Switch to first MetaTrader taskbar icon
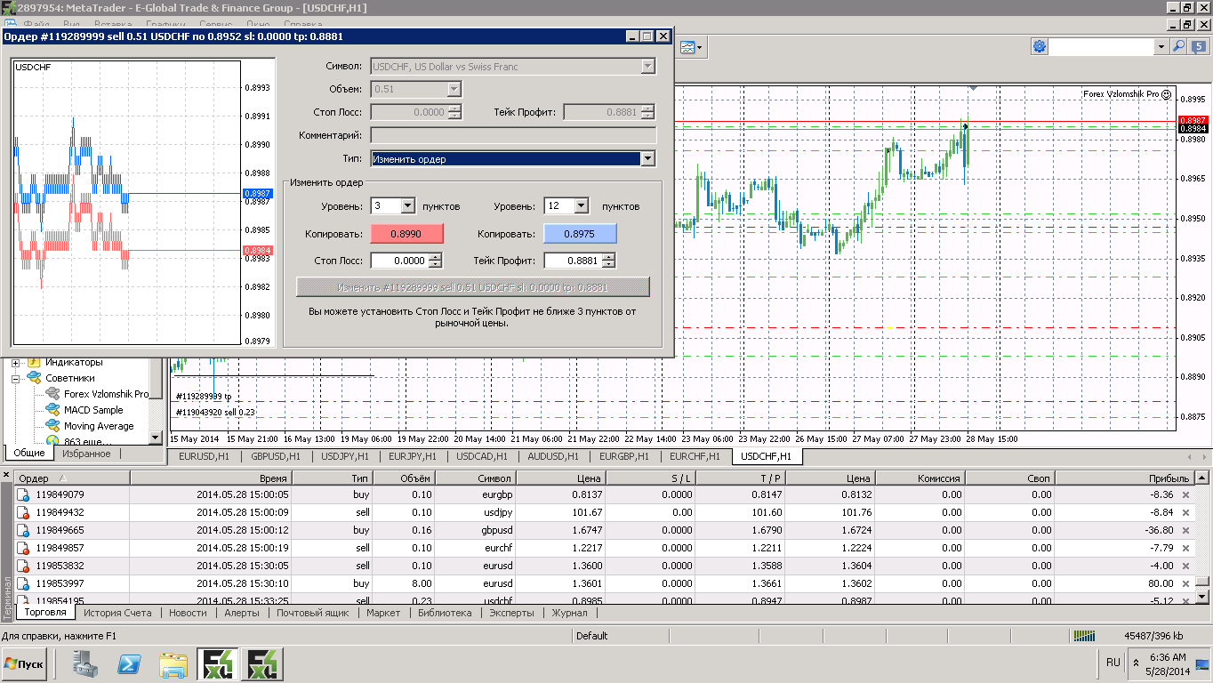Image resolution: width=1213 pixels, height=683 pixels. point(218,664)
